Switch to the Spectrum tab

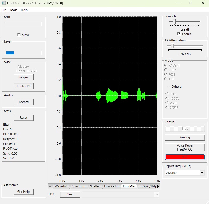pos(79,186)
